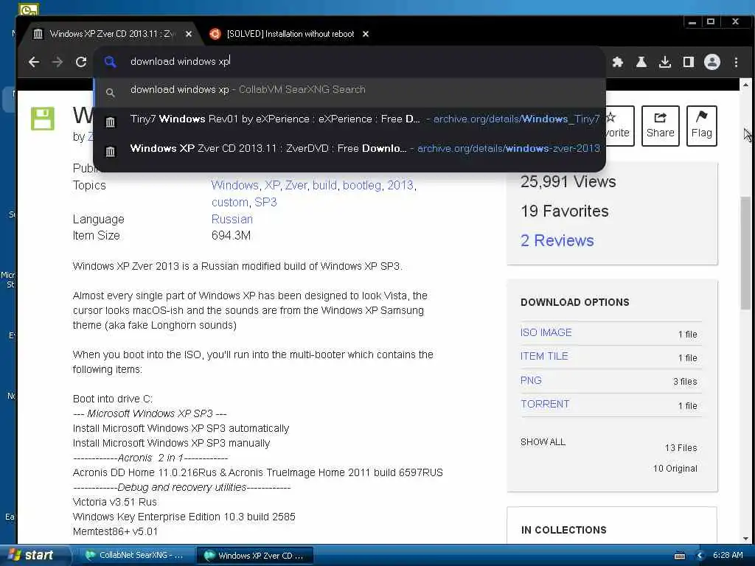The image size is (755, 566).
Task: Open the user profile avatar
Action: [x=712, y=62]
